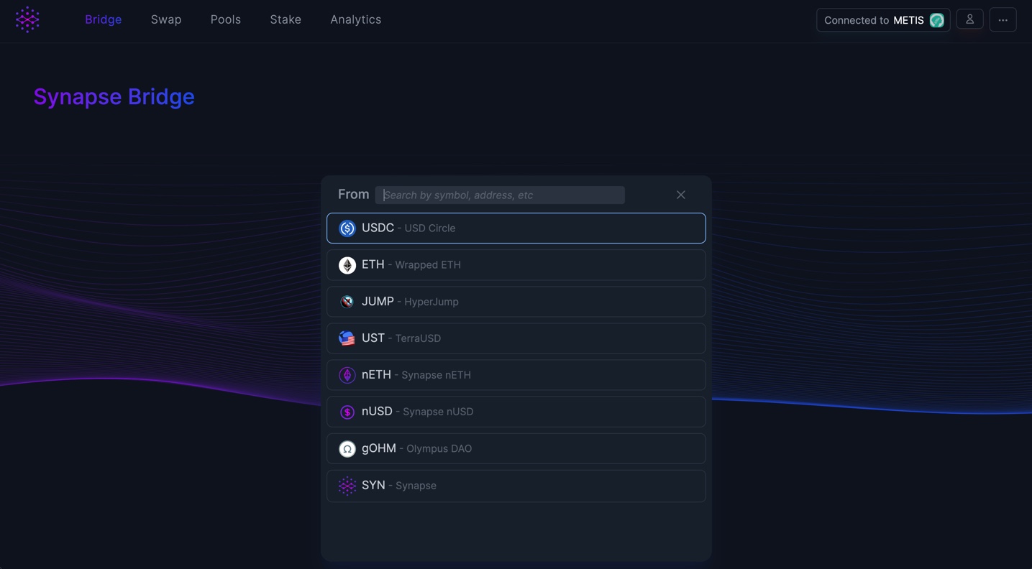Close the From token selector
The width and height of the screenshot is (1032, 569).
[x=681, y=195]
